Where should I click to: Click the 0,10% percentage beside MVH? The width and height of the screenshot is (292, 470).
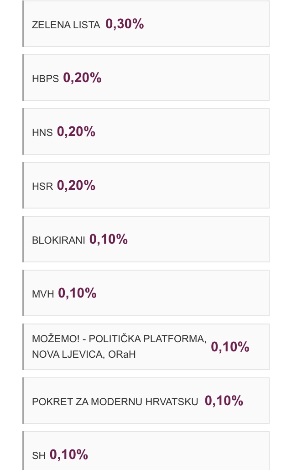click(77, 293)
